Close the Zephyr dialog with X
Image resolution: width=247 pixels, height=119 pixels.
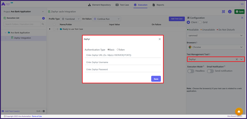pos(160,39)
